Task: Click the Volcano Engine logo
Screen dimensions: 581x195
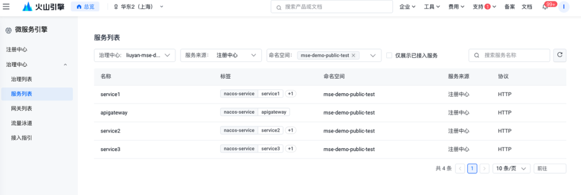Action: point(43,6)
